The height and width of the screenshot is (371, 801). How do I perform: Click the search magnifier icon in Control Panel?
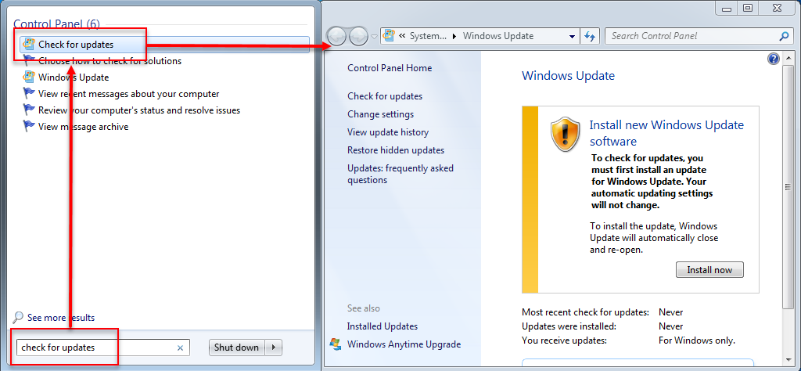point(784,36)
